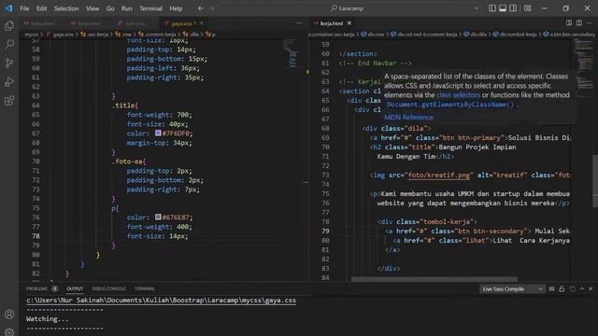
Task: Open the Selection menu
Action: [x=66, y=8]
